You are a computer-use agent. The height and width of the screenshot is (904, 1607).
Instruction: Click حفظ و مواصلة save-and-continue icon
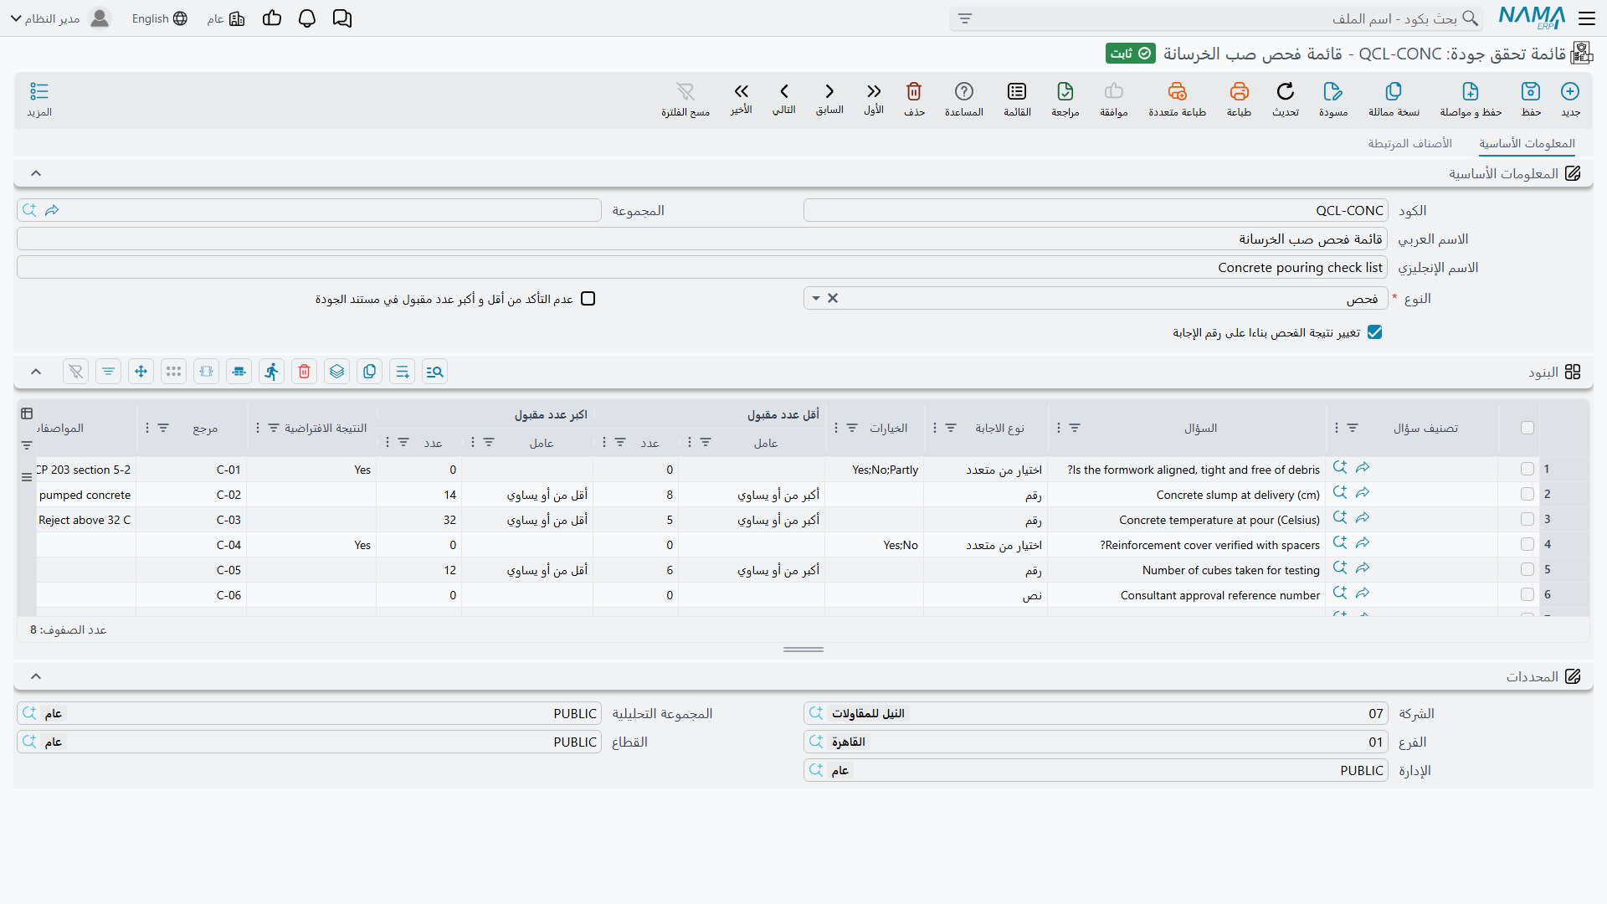[1471, 91]
